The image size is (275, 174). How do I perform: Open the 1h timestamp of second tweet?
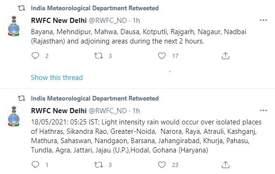136,111
